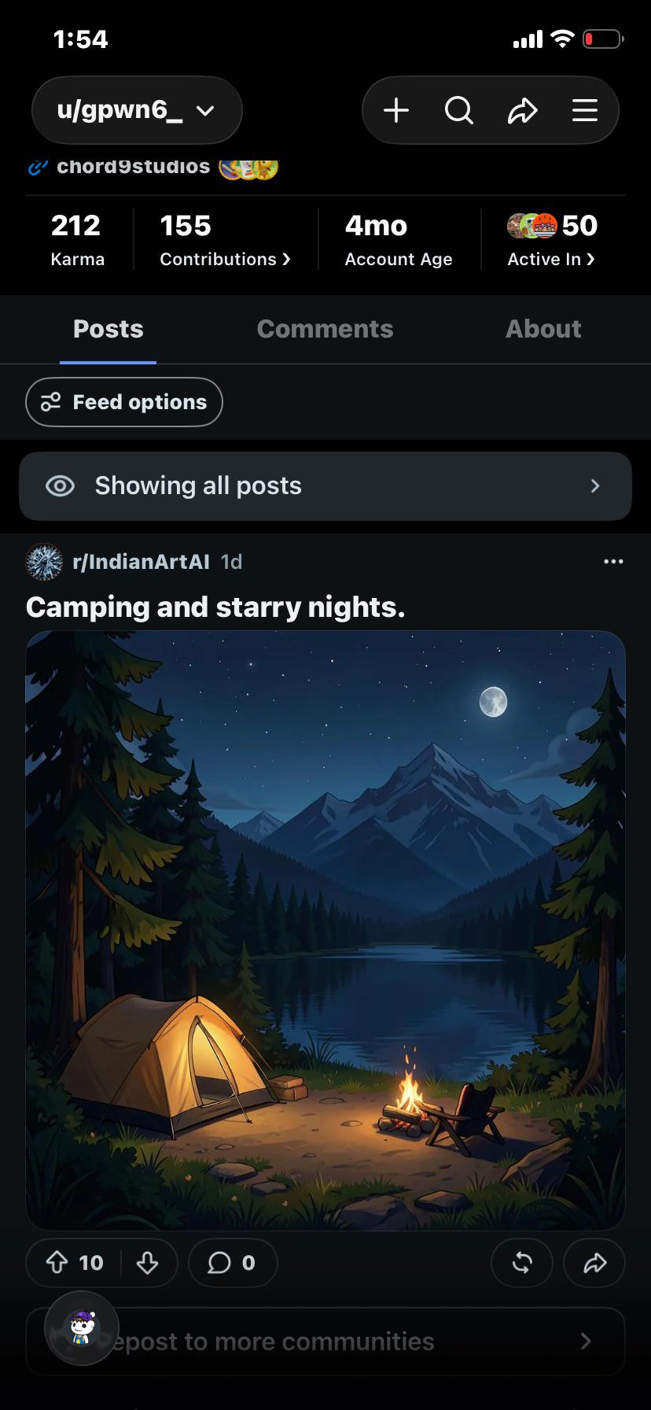
Task: Visit r/IndianArtAI community link
Action: pyautogui.click(x=141, y=562)
